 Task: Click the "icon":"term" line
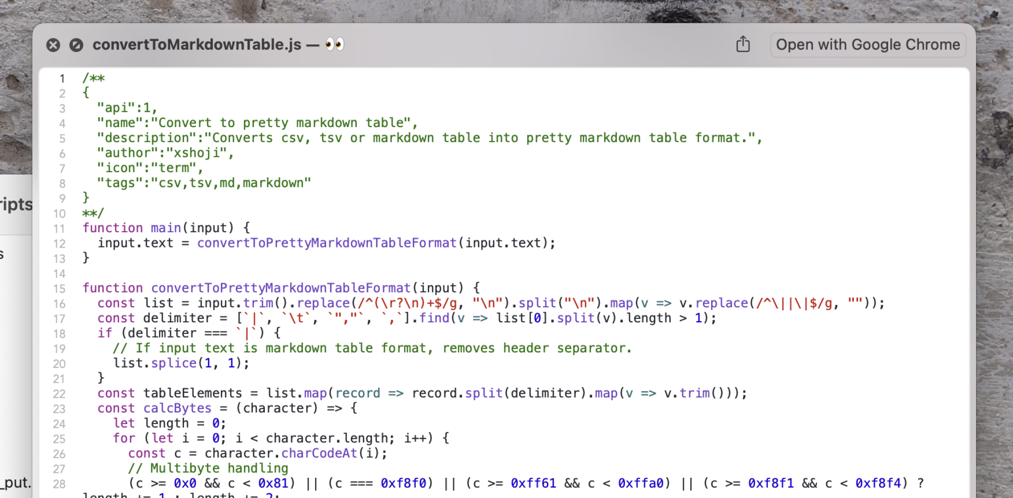(x=150, y=168)
